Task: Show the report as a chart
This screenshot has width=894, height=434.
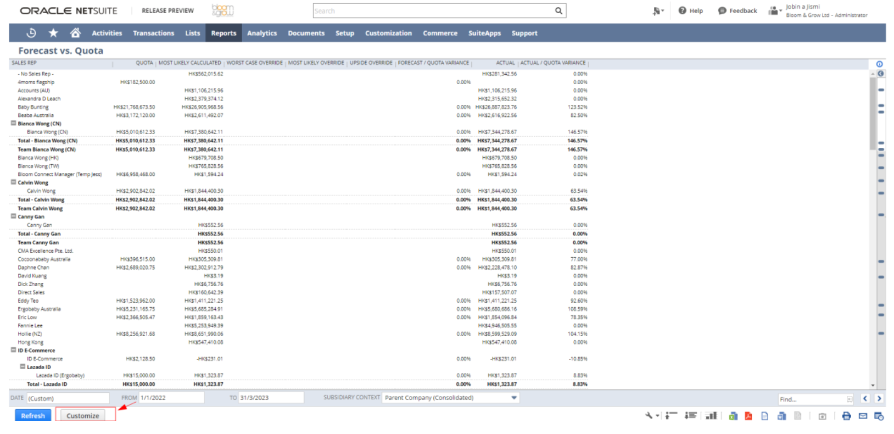Action: [x=711, y=416]
